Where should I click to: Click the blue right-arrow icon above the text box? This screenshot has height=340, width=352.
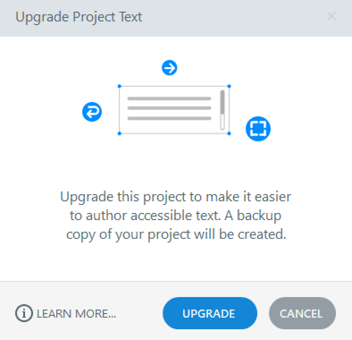pos(169,68)
